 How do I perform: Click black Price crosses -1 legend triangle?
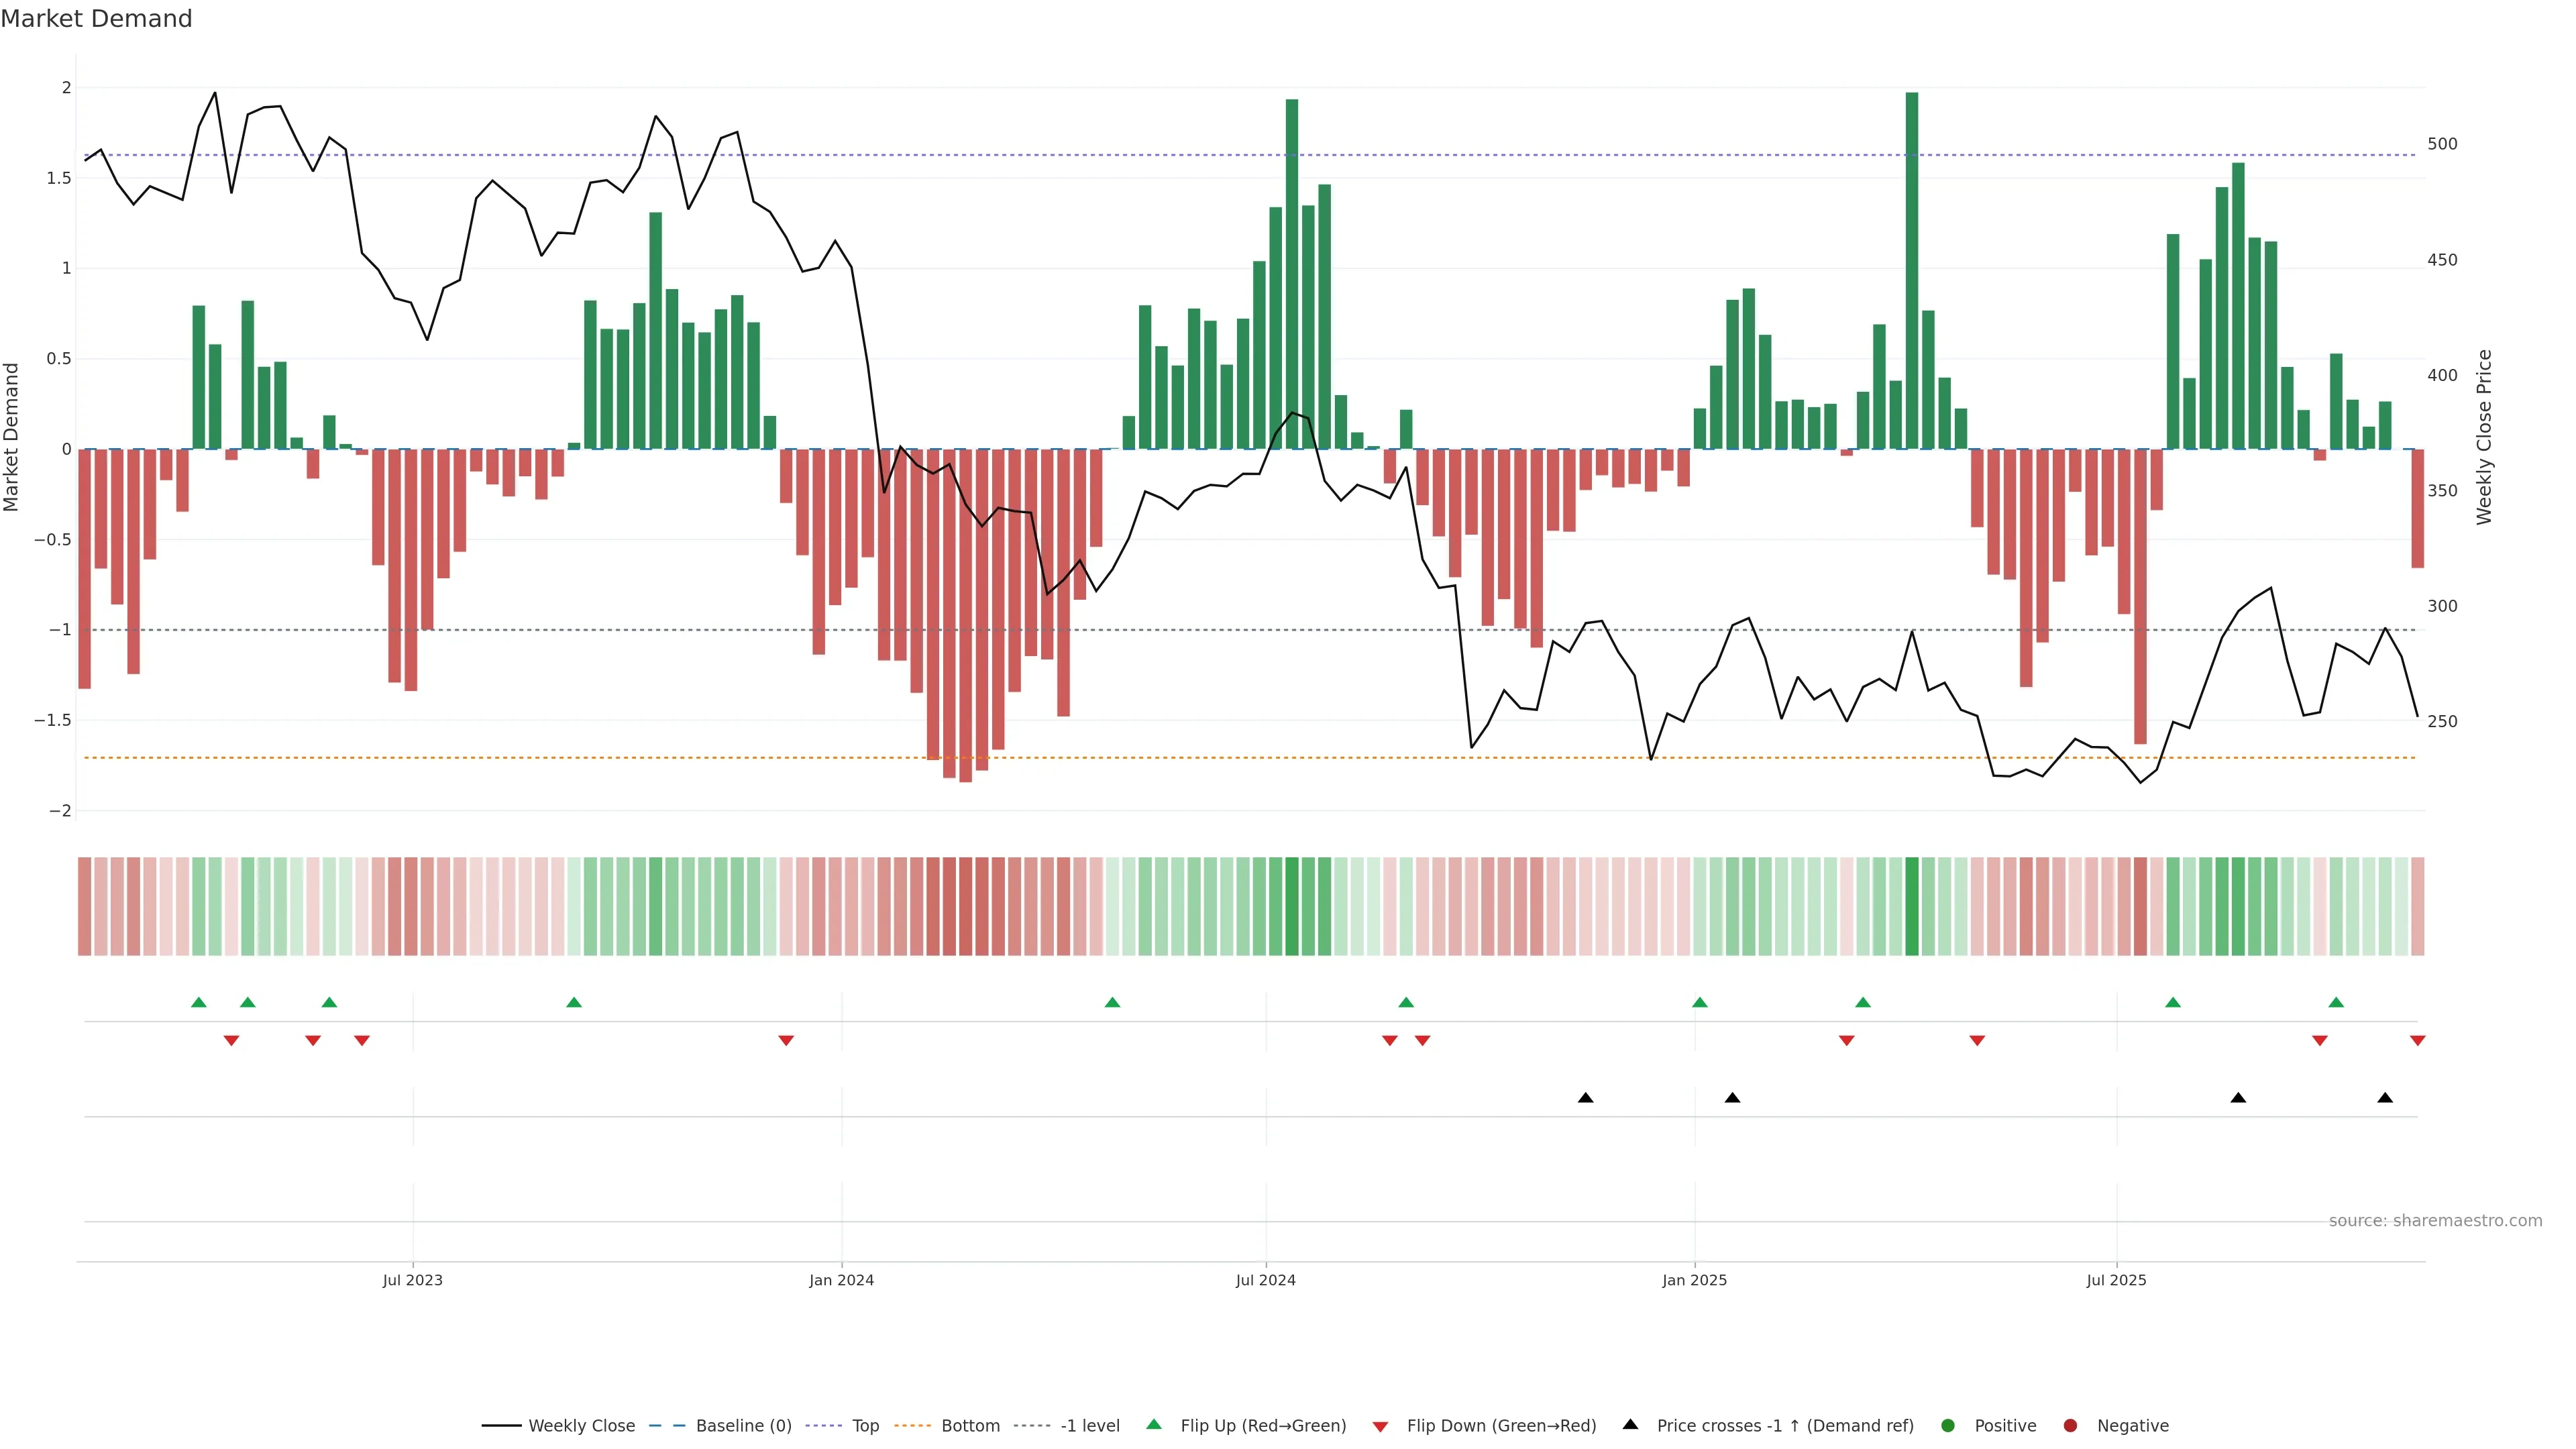pyautogui.click(x=1630, y=1425)
